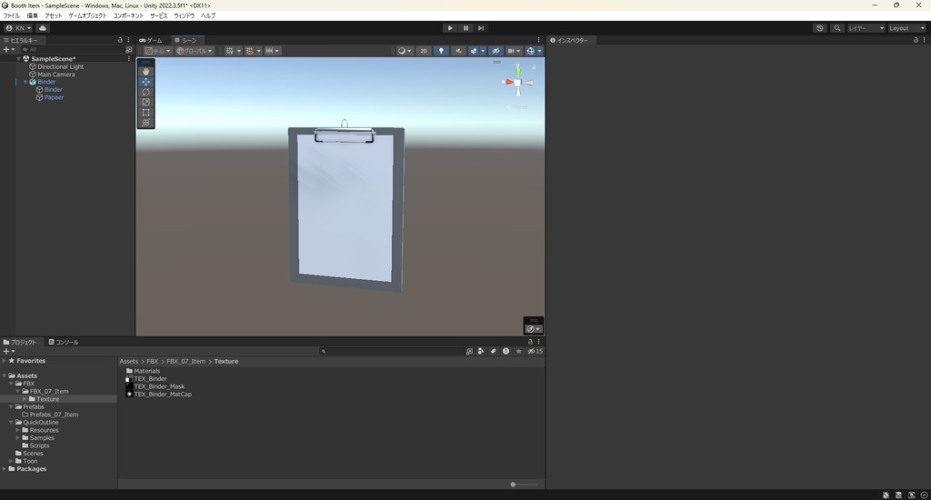Open the scene view three-dot menu

(539, 40)
